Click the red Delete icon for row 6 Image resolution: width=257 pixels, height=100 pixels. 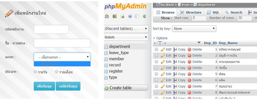click(189, 80)
